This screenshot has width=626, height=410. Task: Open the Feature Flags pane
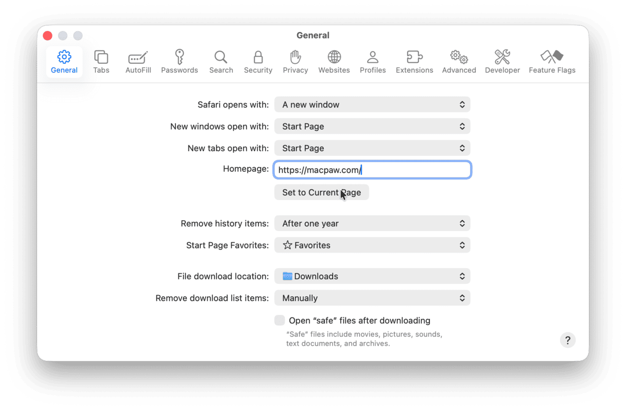(552, 62)
